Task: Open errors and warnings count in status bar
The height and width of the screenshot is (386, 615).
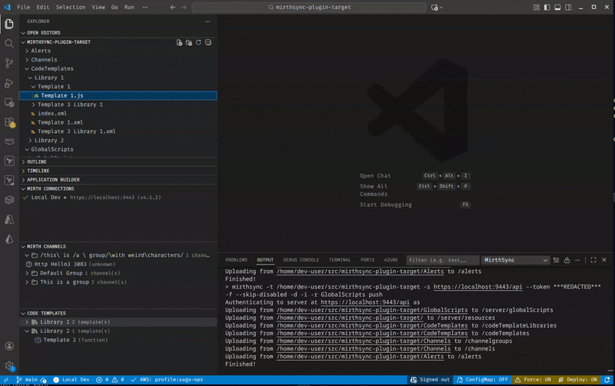Action: (110, 379)
